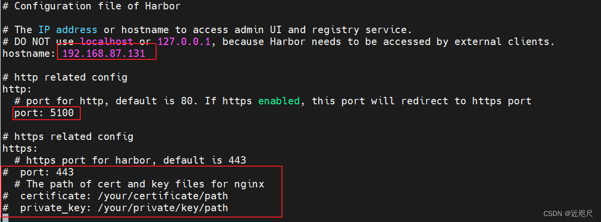Click the CSDN watermark text
The image size is (601, 222).
[x=568, y=214]
